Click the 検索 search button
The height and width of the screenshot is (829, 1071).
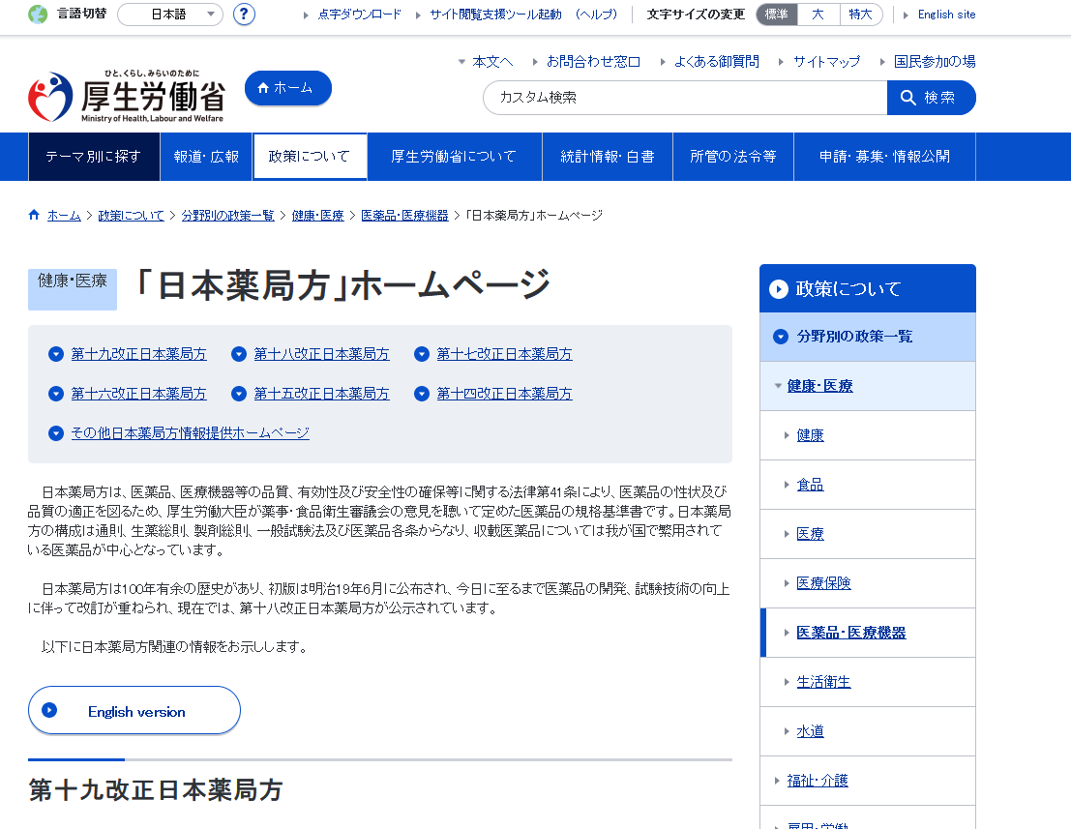click(x=931, y=98)
